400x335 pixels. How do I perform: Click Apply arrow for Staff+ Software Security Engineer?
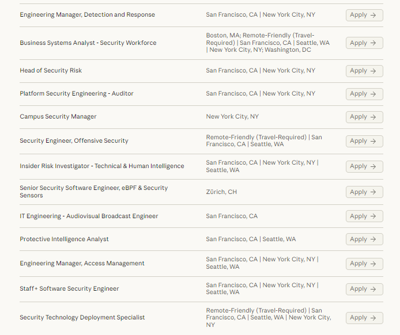[373, 289]
